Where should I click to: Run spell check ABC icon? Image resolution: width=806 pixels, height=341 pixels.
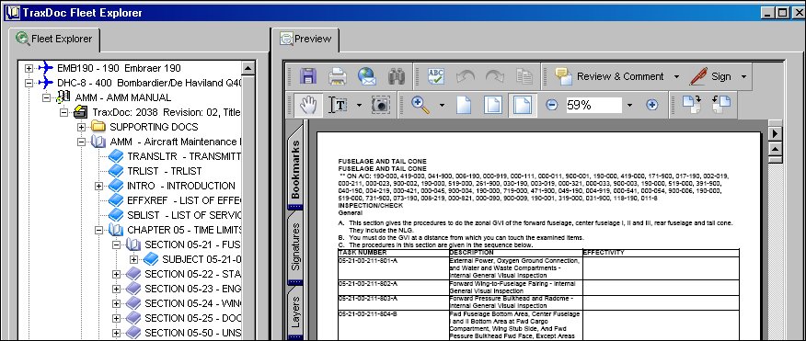436,76
